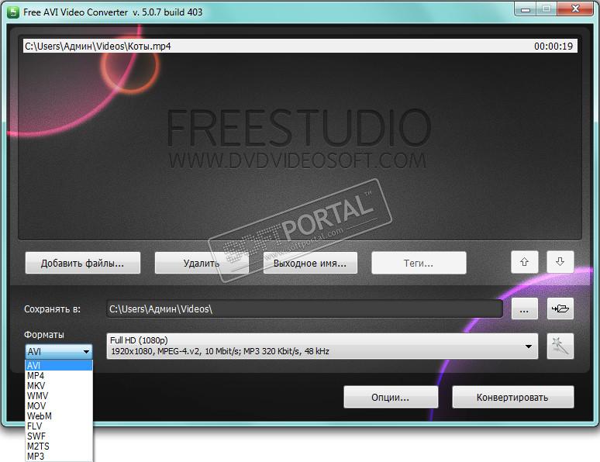This screenshot has height=462, width=600.
Task: Choose MKV format in the list
Action: point(36,386)
